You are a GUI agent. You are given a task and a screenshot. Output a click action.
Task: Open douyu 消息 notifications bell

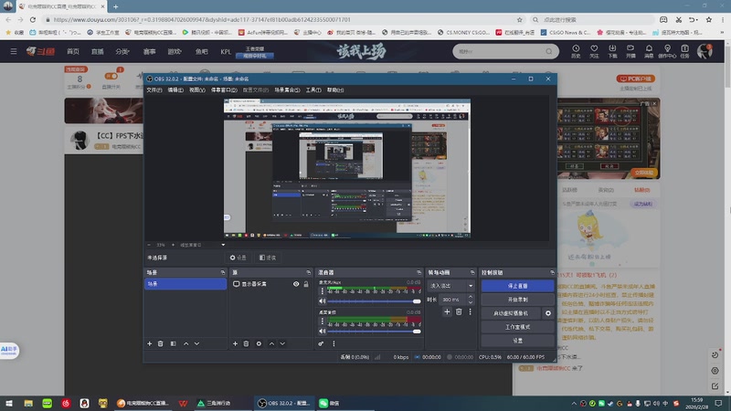pyautogui.click(x=649, y=51)
